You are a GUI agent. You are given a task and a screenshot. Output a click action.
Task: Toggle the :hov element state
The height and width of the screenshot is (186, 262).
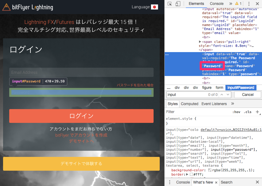(x=236, y=112)
